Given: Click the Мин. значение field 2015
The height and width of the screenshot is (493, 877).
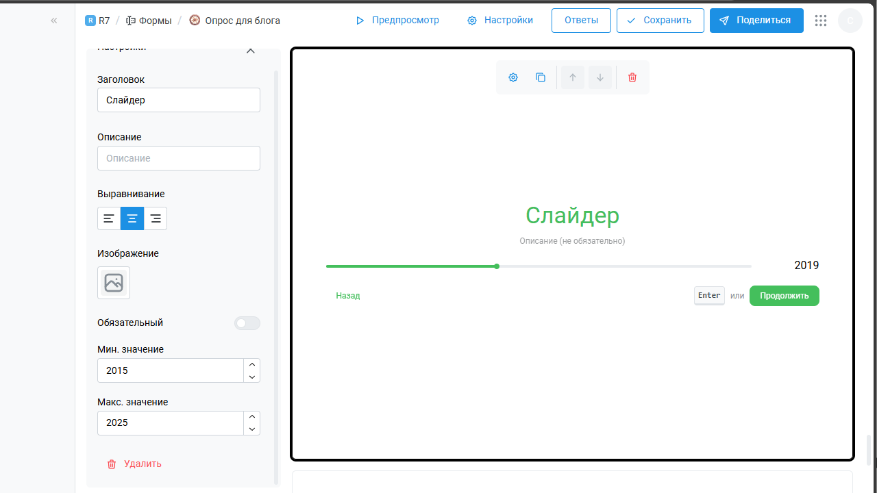Looking at the screenshot, I should coord(171,370).
